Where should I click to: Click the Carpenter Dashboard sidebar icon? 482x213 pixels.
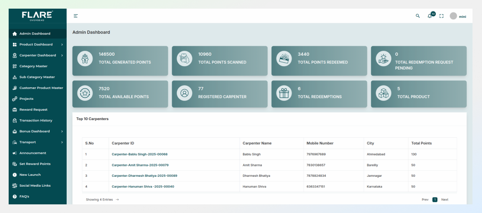click(14, 56)
